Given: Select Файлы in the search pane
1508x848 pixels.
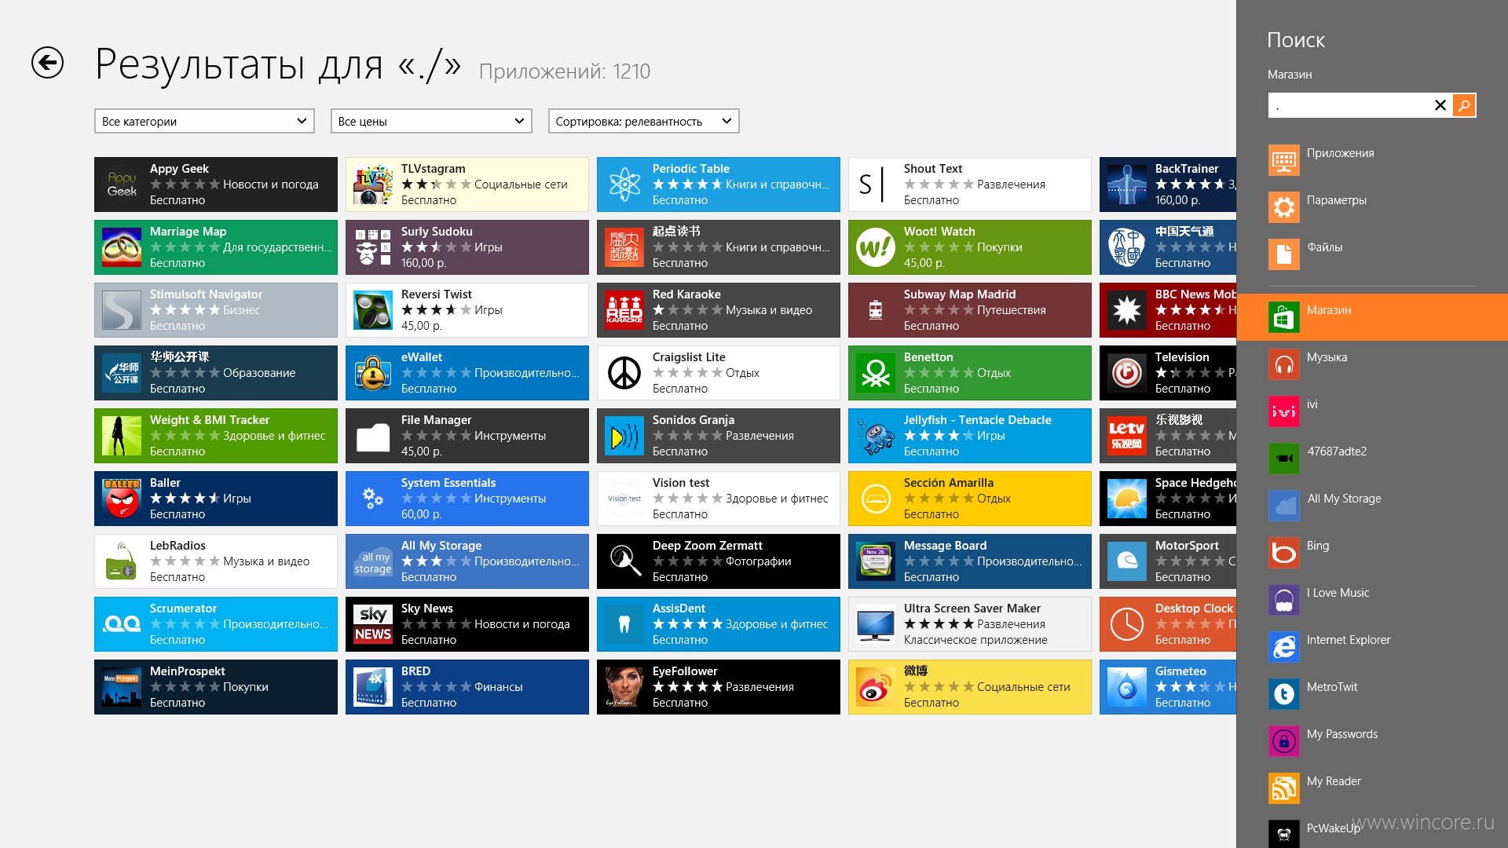Looking at the screenshot, I should click(x=1372, y=254).
